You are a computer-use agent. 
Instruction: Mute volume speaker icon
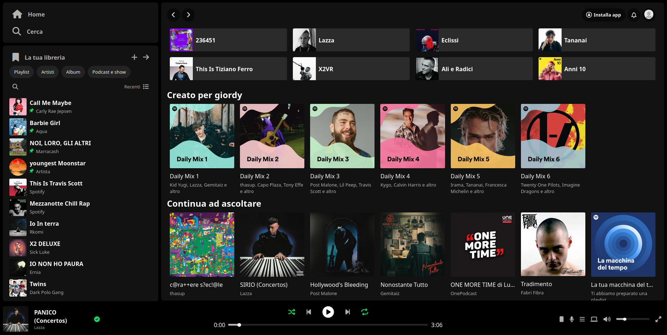[607, 319]
